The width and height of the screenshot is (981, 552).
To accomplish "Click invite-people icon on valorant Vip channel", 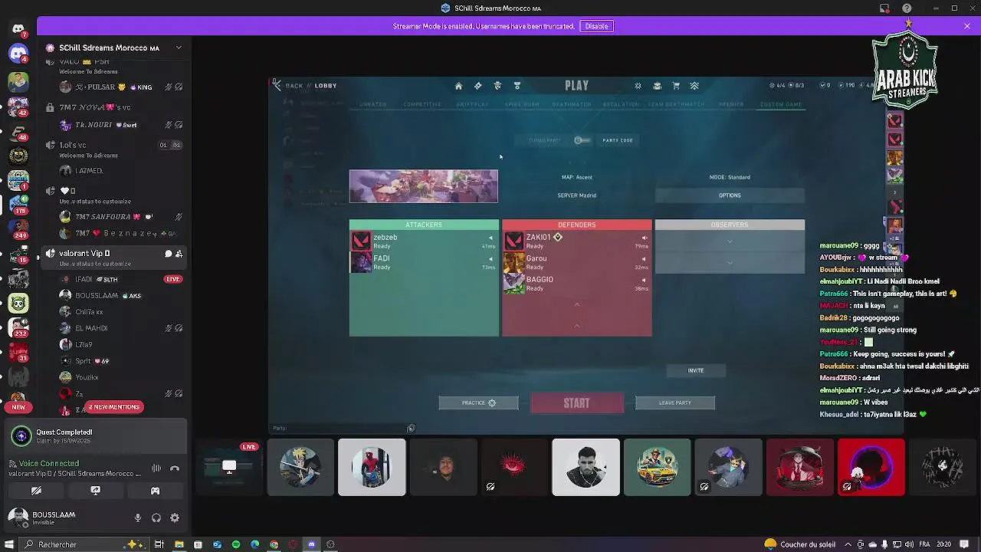I will click(179, 254).
